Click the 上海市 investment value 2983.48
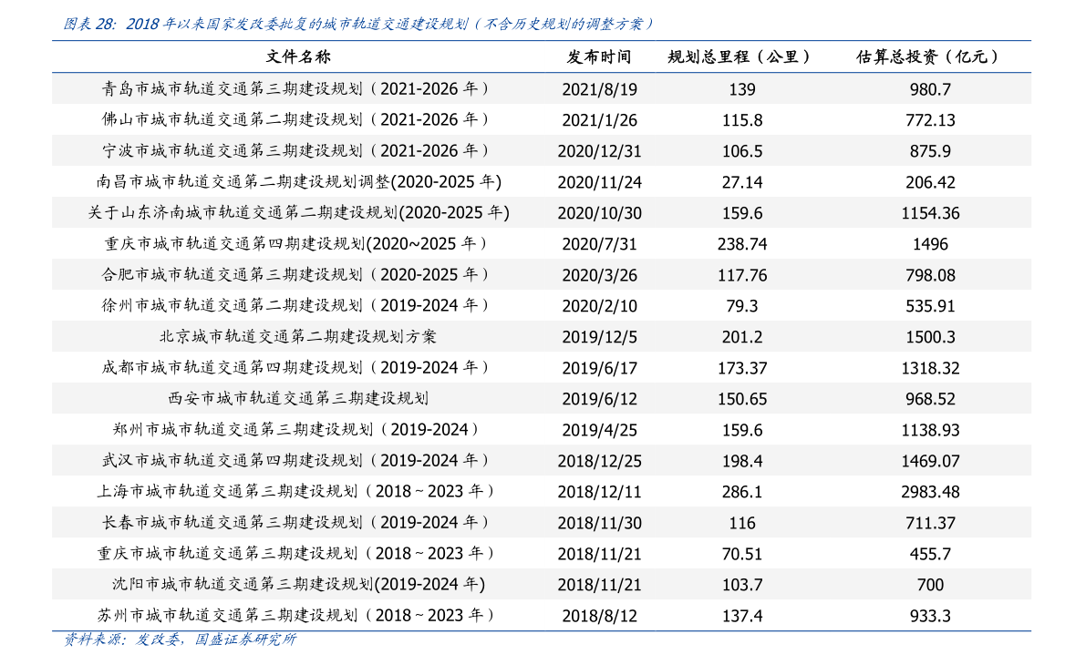This screenshot has width=1086, height=665. 930,492
